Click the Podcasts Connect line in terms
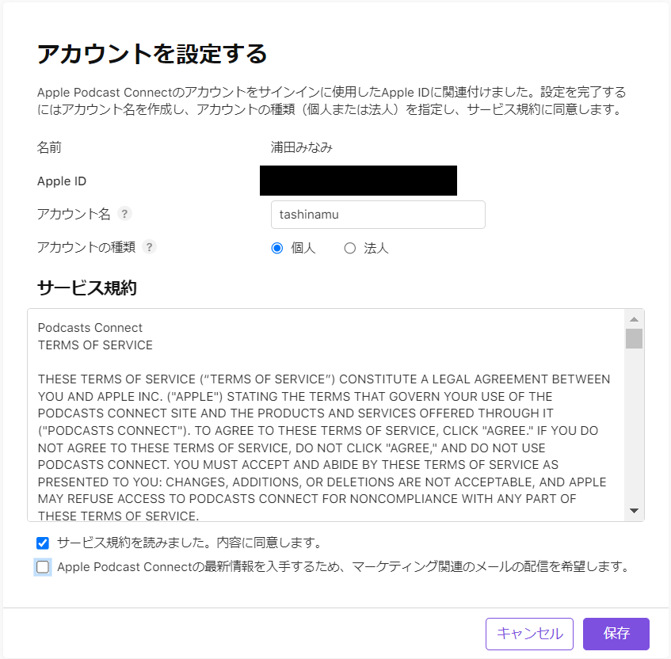671x659 pixels. pos(90,328)
